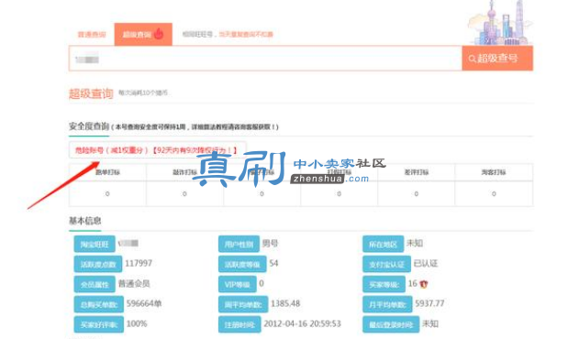Click the activity points value 117997
579x339 pixels.
tap(139, 263)
